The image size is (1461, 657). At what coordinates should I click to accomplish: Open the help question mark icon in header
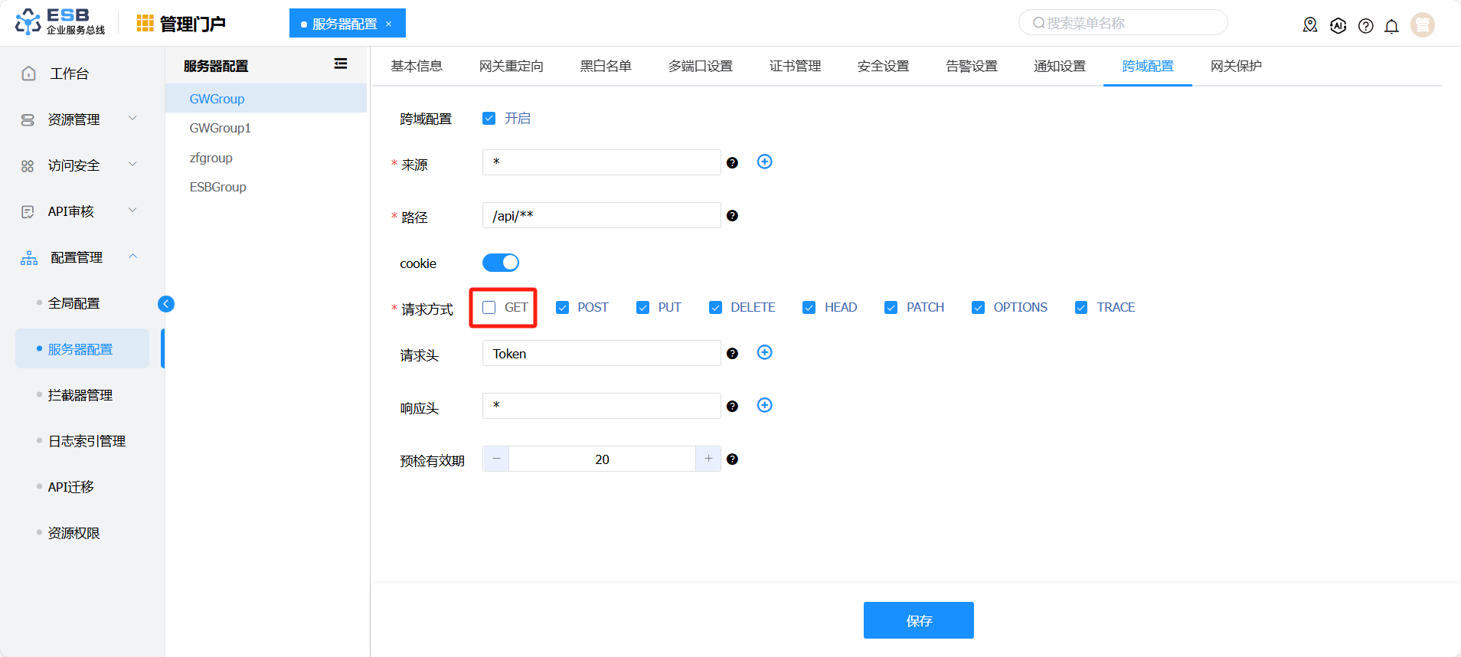(x=1365, y=26)
